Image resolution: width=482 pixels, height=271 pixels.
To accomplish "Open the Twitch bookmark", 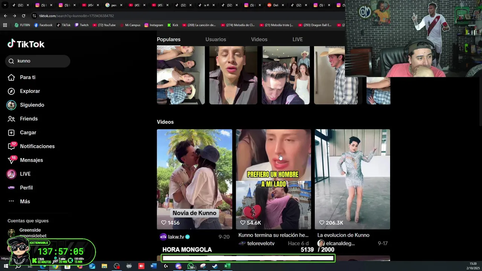I will point(82,25).
